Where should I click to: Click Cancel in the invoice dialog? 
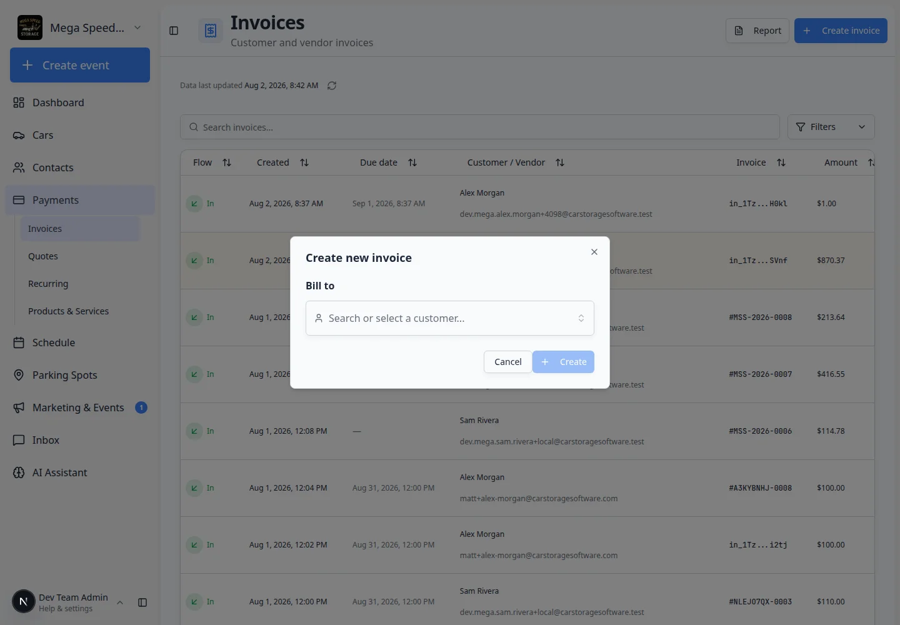pos(507,362)
